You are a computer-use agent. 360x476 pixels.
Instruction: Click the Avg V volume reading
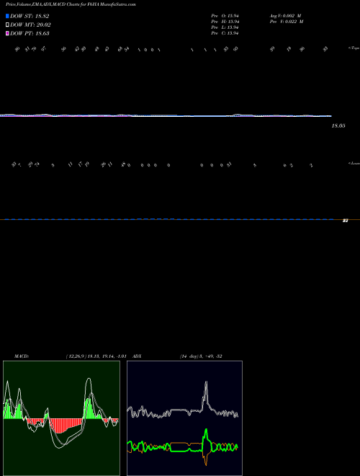point(285,15)
